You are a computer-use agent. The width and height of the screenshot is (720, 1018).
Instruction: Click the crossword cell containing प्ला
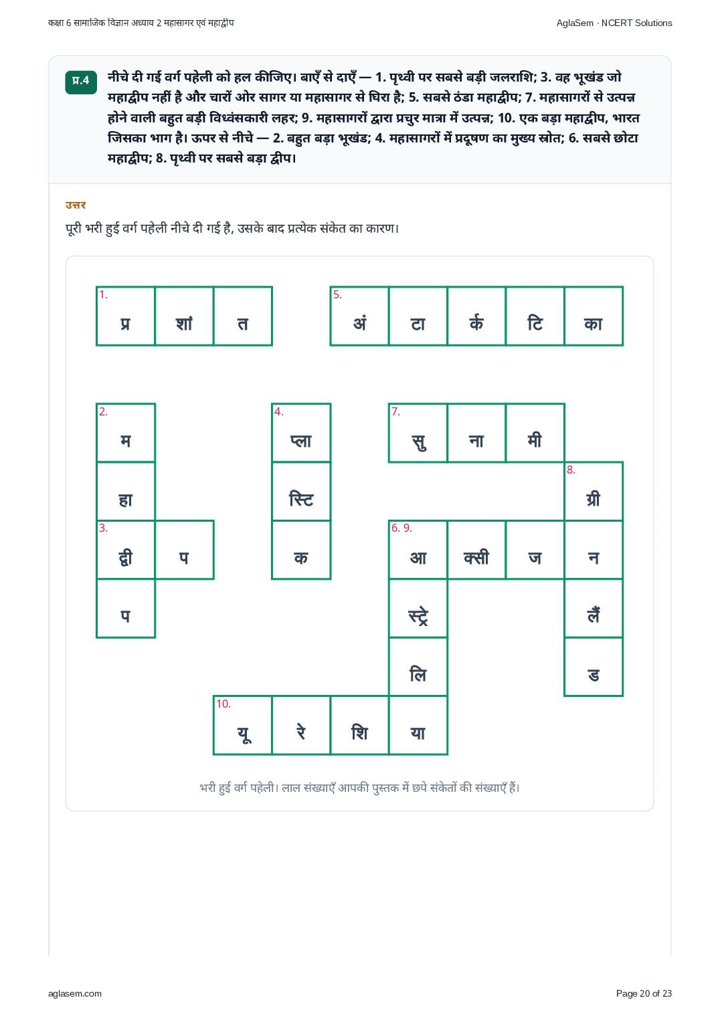301,433
